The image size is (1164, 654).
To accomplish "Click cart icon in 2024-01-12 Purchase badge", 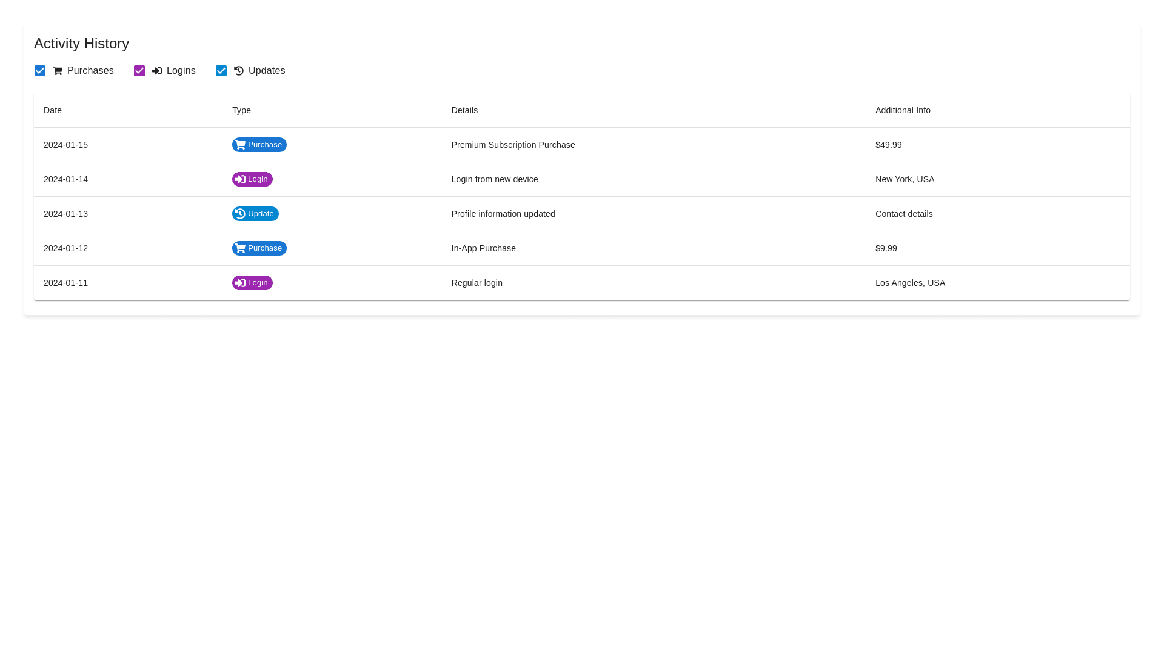I will point(241,248).
